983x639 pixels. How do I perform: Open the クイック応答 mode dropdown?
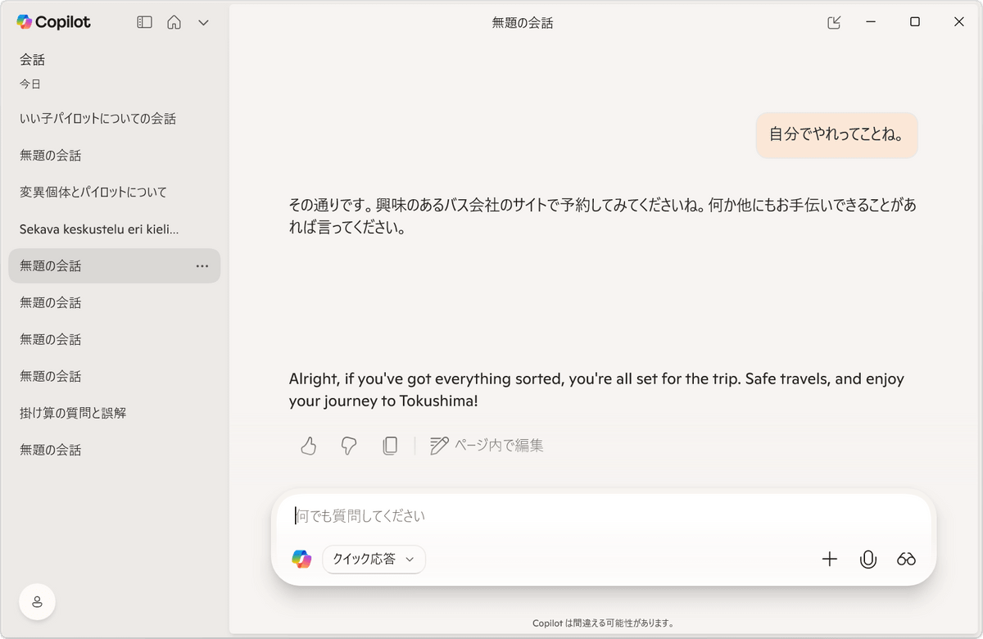[x=374, y=559]
